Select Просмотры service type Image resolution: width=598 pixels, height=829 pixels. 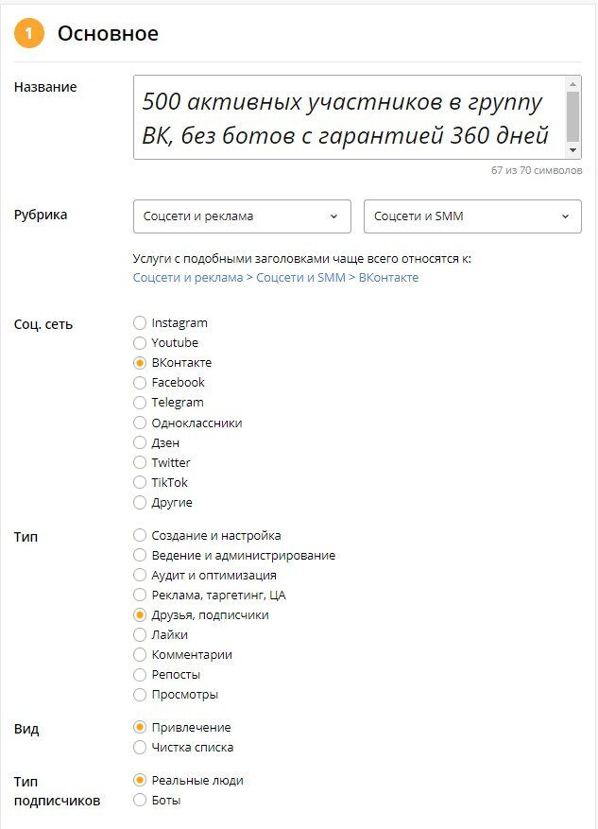click(x=140, y=694)
